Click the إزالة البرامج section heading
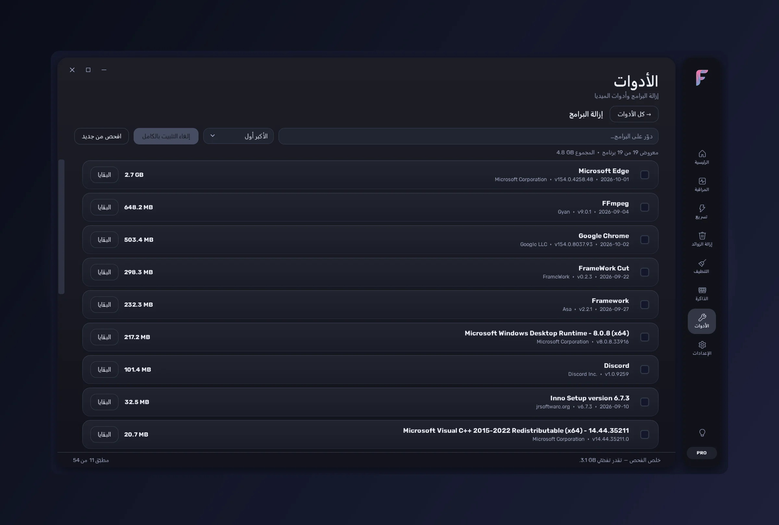779x525 pixels. click(x=586, y=114)
